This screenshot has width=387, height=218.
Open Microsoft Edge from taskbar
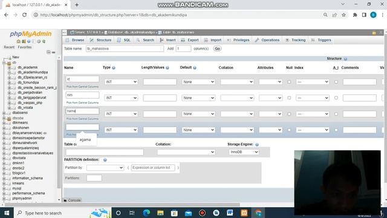point(146,213)
